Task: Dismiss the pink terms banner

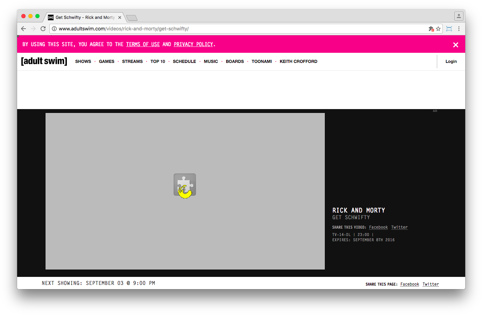Action: pyautogui.click(x=456, y=45)
